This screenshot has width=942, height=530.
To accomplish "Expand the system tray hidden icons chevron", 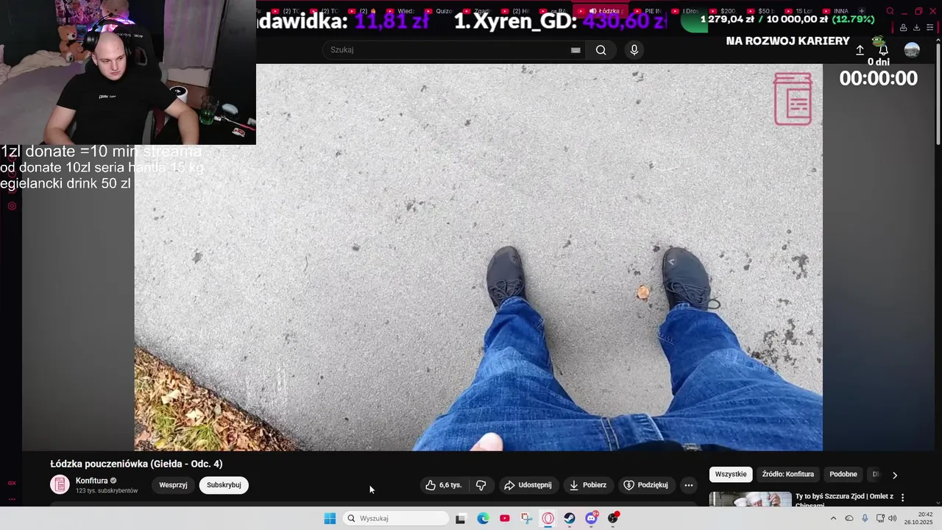I will (833, 518).
